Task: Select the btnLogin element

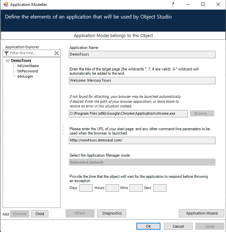Action: [x=25, y=76]
